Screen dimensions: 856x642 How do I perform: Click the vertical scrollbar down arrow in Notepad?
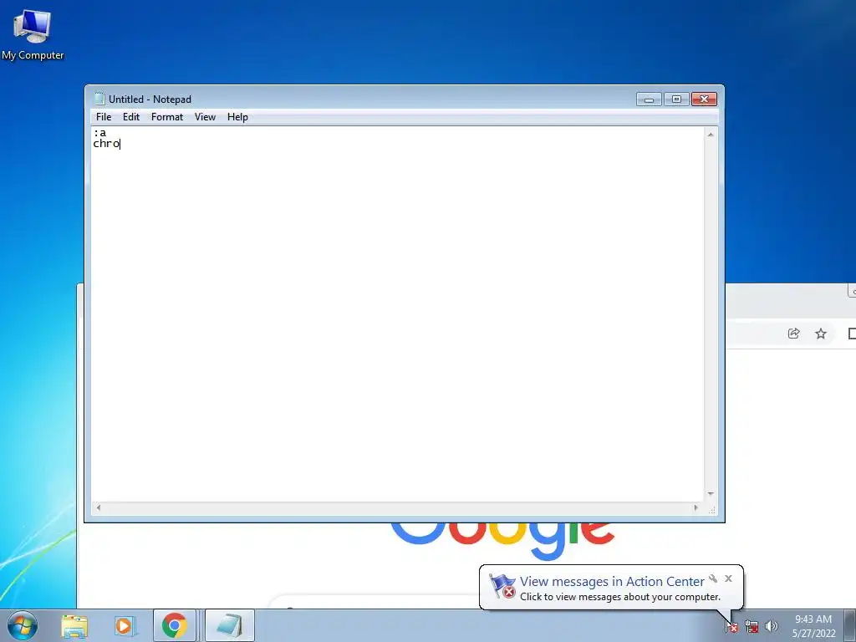tap(711, 494)
